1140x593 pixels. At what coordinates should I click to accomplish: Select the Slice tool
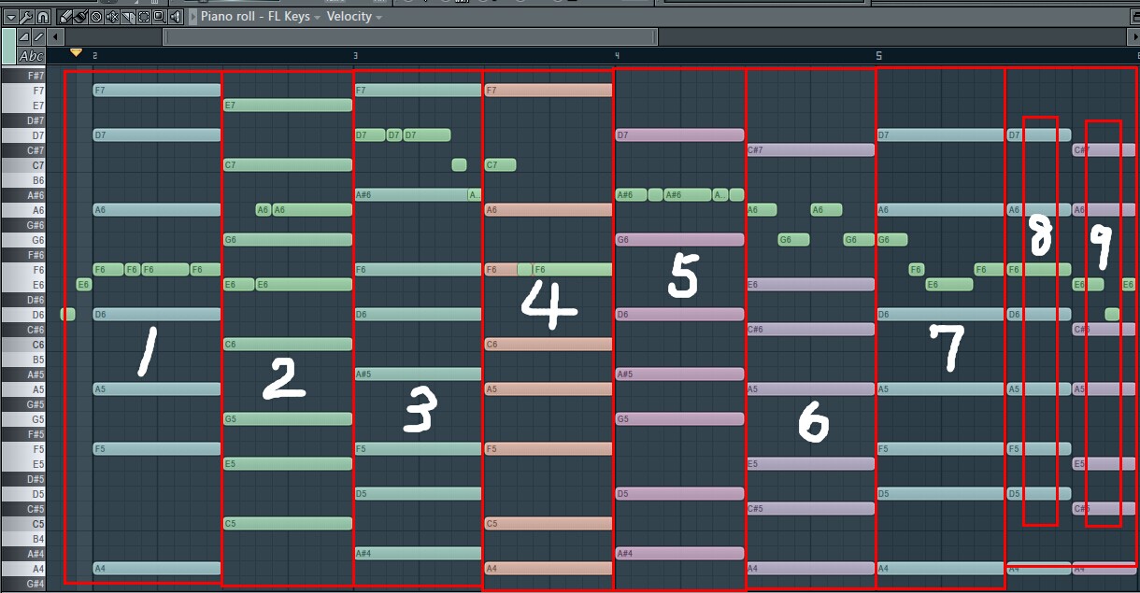tap(128, 17)
